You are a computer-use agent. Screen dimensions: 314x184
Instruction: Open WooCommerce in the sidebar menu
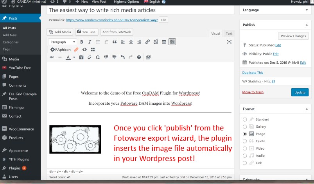coord(20,129)
